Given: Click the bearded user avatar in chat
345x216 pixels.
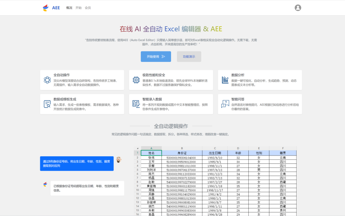Looking at the screenshot, I should pyautogui.click(x=119, y=159).
